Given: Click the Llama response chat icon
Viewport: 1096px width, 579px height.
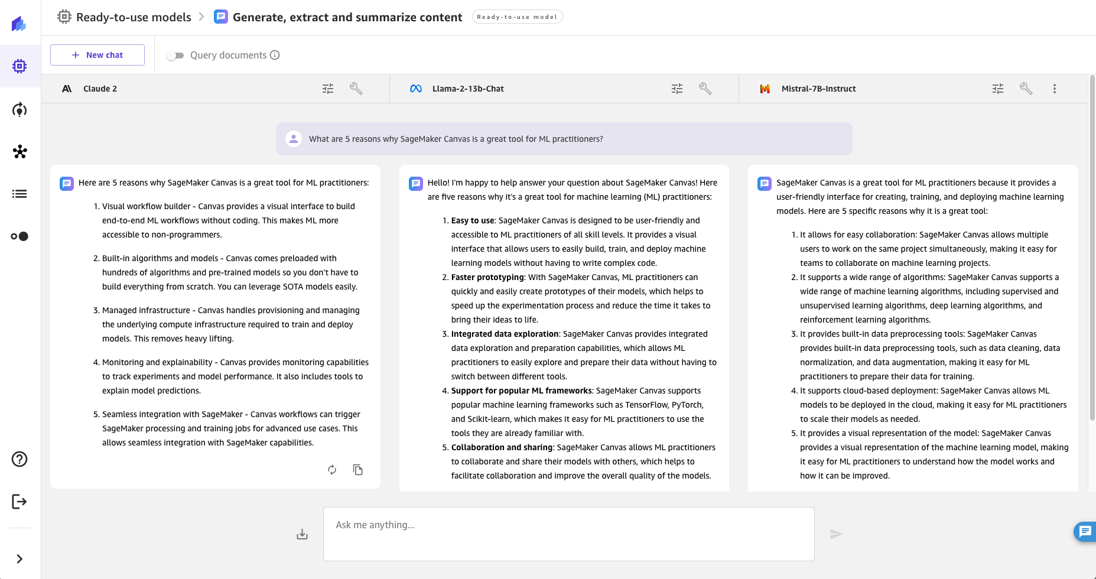Looking at the screenshot, I should [416, 183].
